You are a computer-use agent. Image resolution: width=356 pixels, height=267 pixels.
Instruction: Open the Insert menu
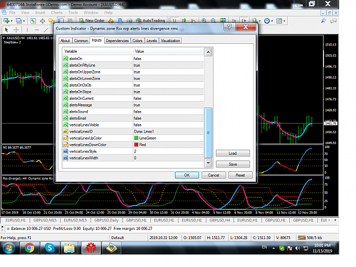tap(40, 13)
